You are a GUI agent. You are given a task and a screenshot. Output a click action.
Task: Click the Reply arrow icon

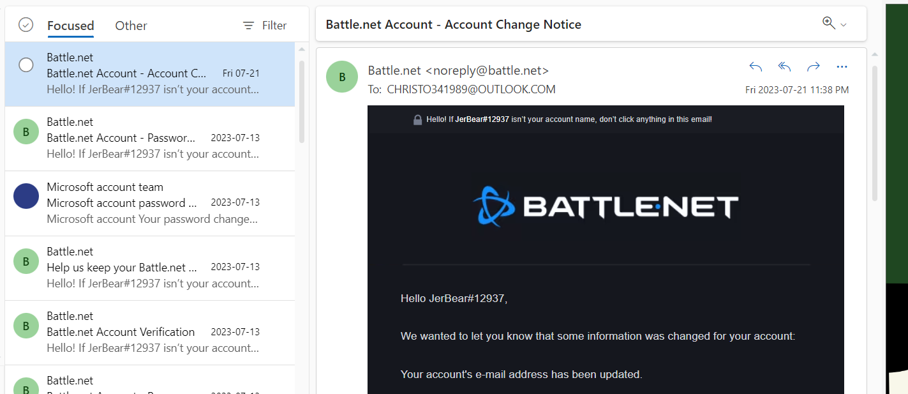pyautogui.click(x=755, y=67)
